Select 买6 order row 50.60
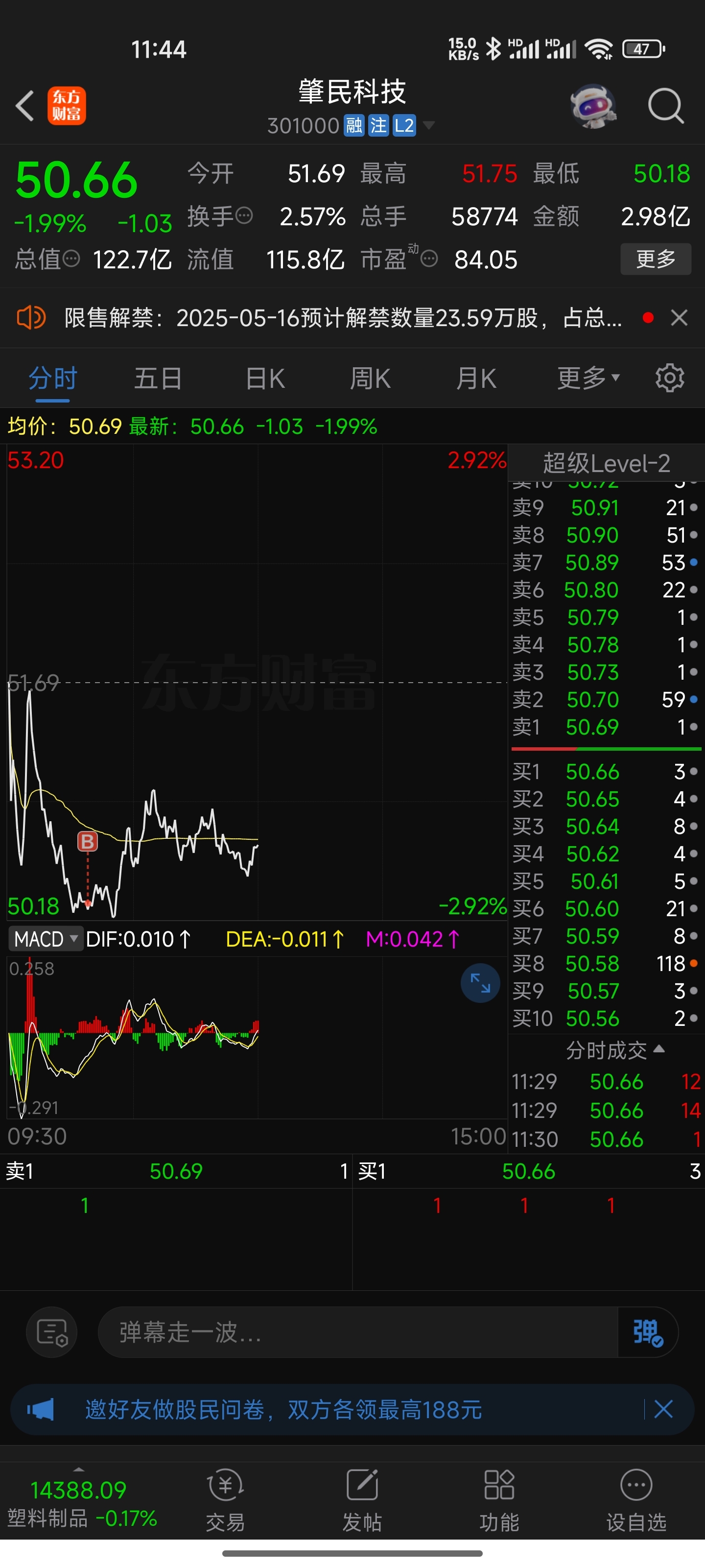Screen dimensions: 705x1567 point(606,909)
